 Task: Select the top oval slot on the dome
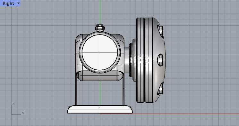click(160, 31)
